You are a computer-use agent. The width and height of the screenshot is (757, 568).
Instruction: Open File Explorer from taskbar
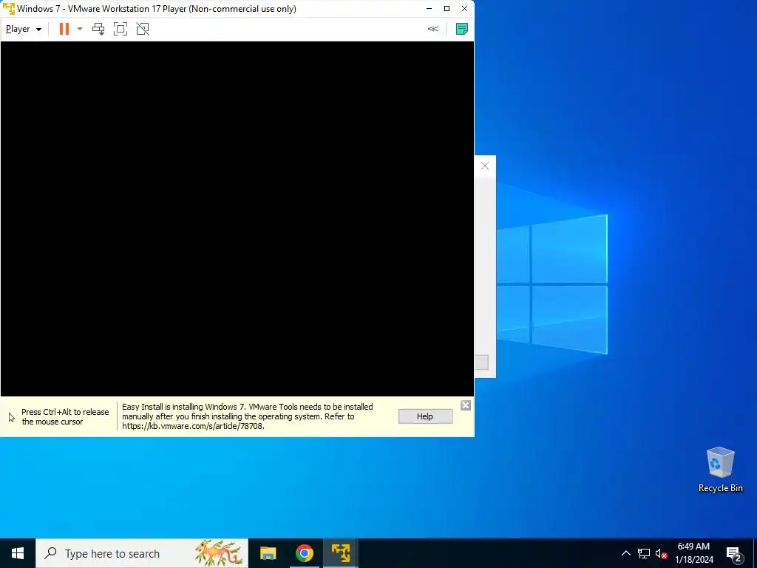tap(268, 553)
